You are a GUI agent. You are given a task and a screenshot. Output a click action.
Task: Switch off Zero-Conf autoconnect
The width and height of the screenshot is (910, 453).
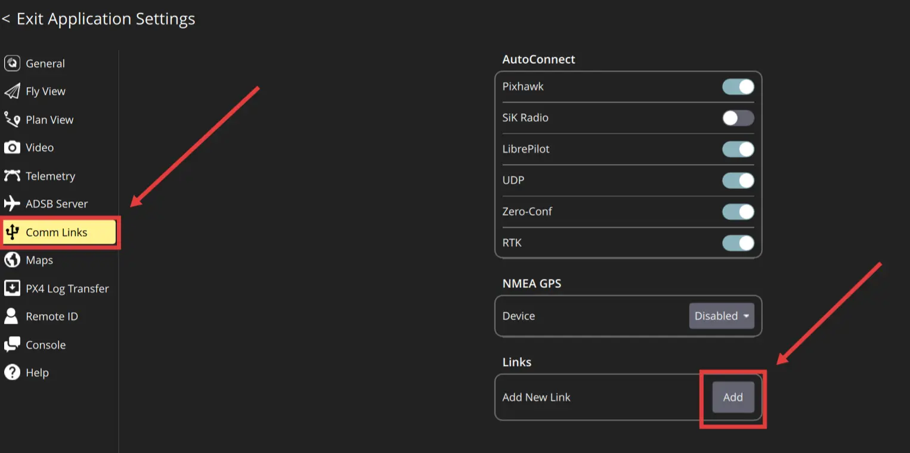click(738, 212)
